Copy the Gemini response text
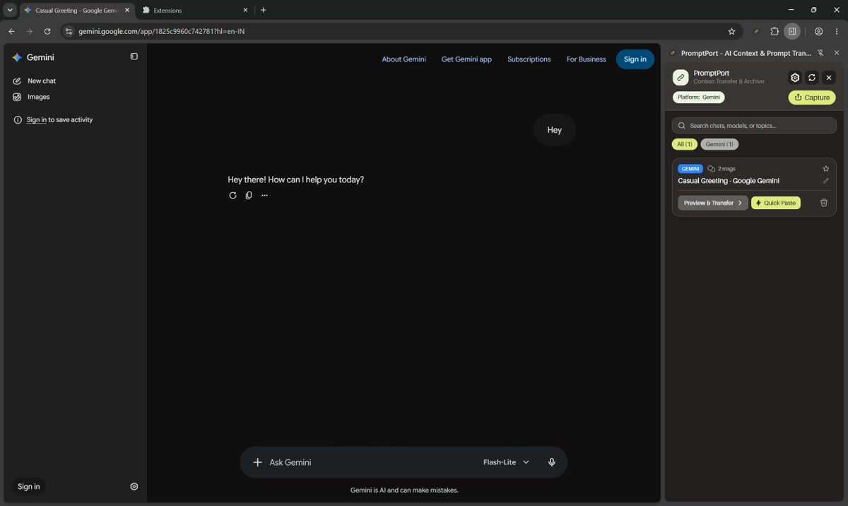Viewport: 848px width, 506px height. point(249,196)
